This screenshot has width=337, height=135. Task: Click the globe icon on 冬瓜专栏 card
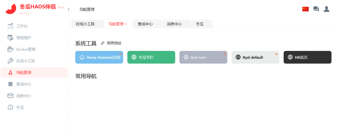(134, 57)
